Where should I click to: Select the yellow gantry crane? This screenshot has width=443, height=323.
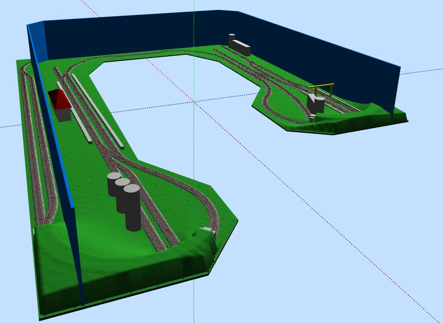(x=322, y=89)
